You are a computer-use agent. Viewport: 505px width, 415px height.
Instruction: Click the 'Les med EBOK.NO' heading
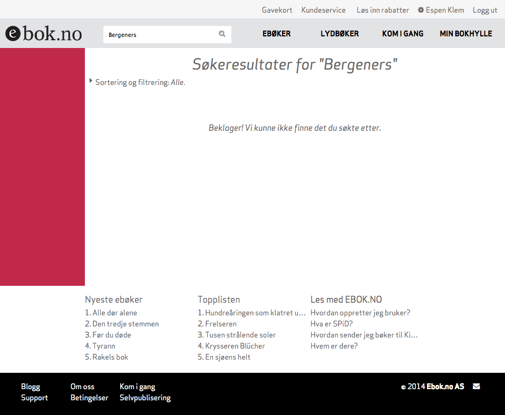[346, 300]
